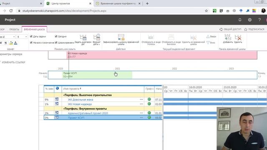The width and height of the screenshot is (267, 150).
Task: Click project type icon for Административный проект 2020
Action: [57, 112]
